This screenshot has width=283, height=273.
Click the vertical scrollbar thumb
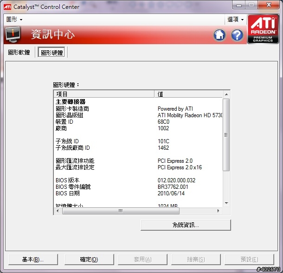226,135
